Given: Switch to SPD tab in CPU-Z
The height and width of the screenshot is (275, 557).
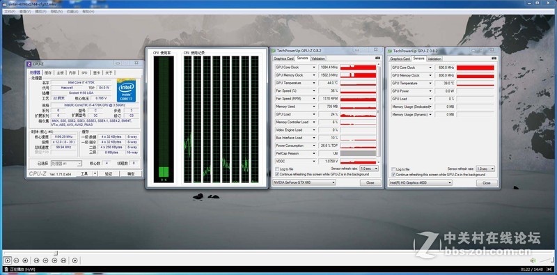Looking at the screenshot, I should coord(84,72).
